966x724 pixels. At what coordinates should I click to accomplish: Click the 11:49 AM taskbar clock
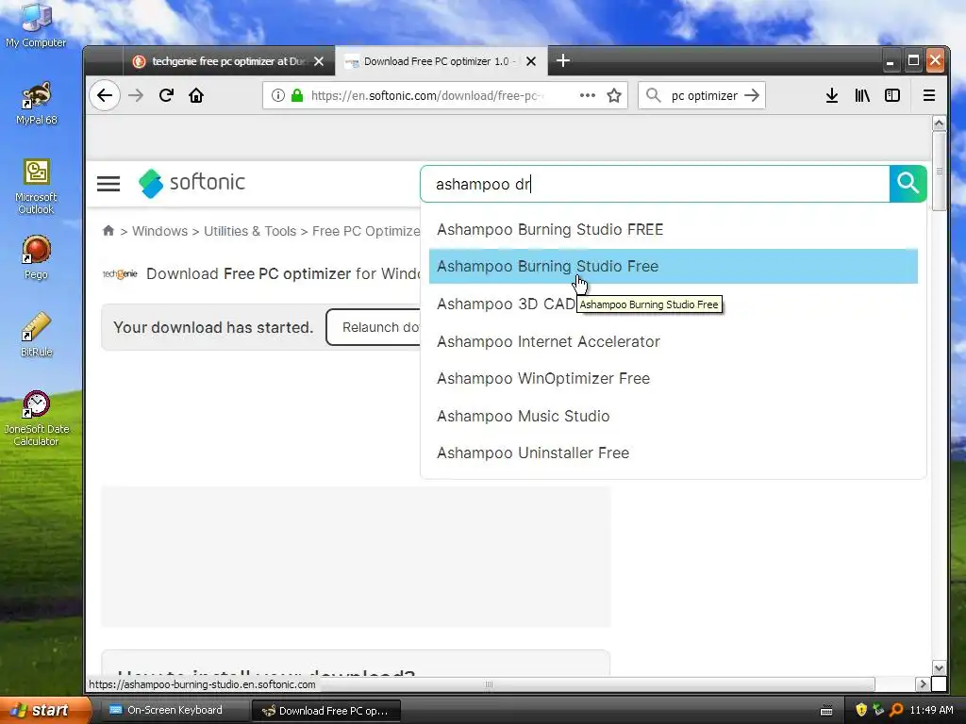931,711
